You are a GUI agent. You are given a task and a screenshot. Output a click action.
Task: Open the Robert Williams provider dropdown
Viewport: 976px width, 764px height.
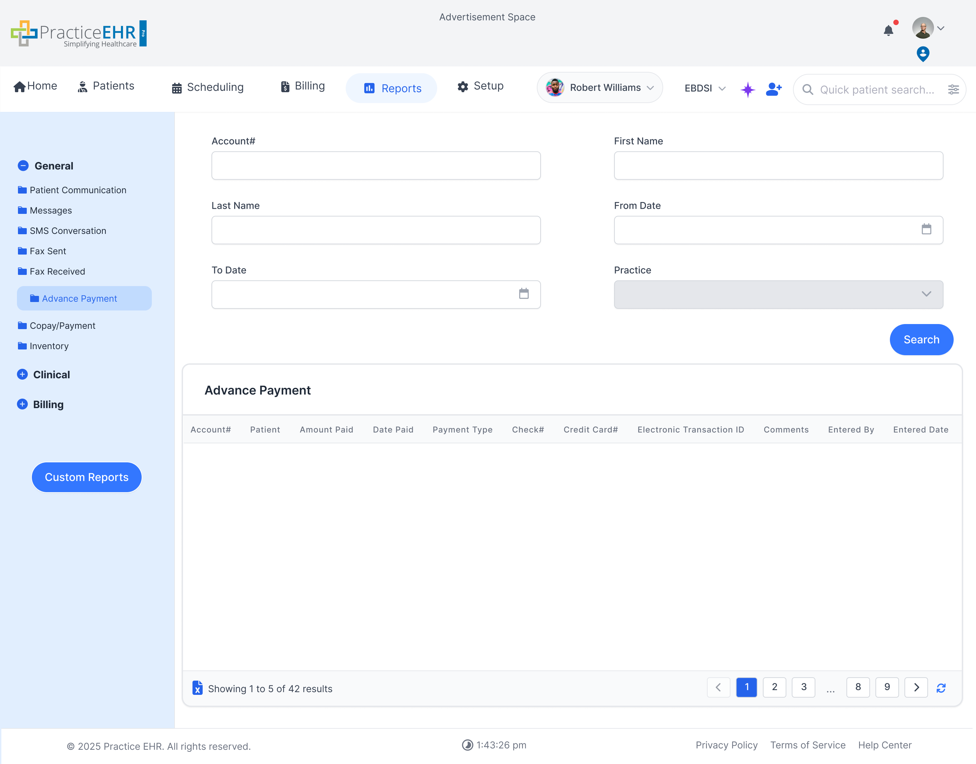pos(599,88)
